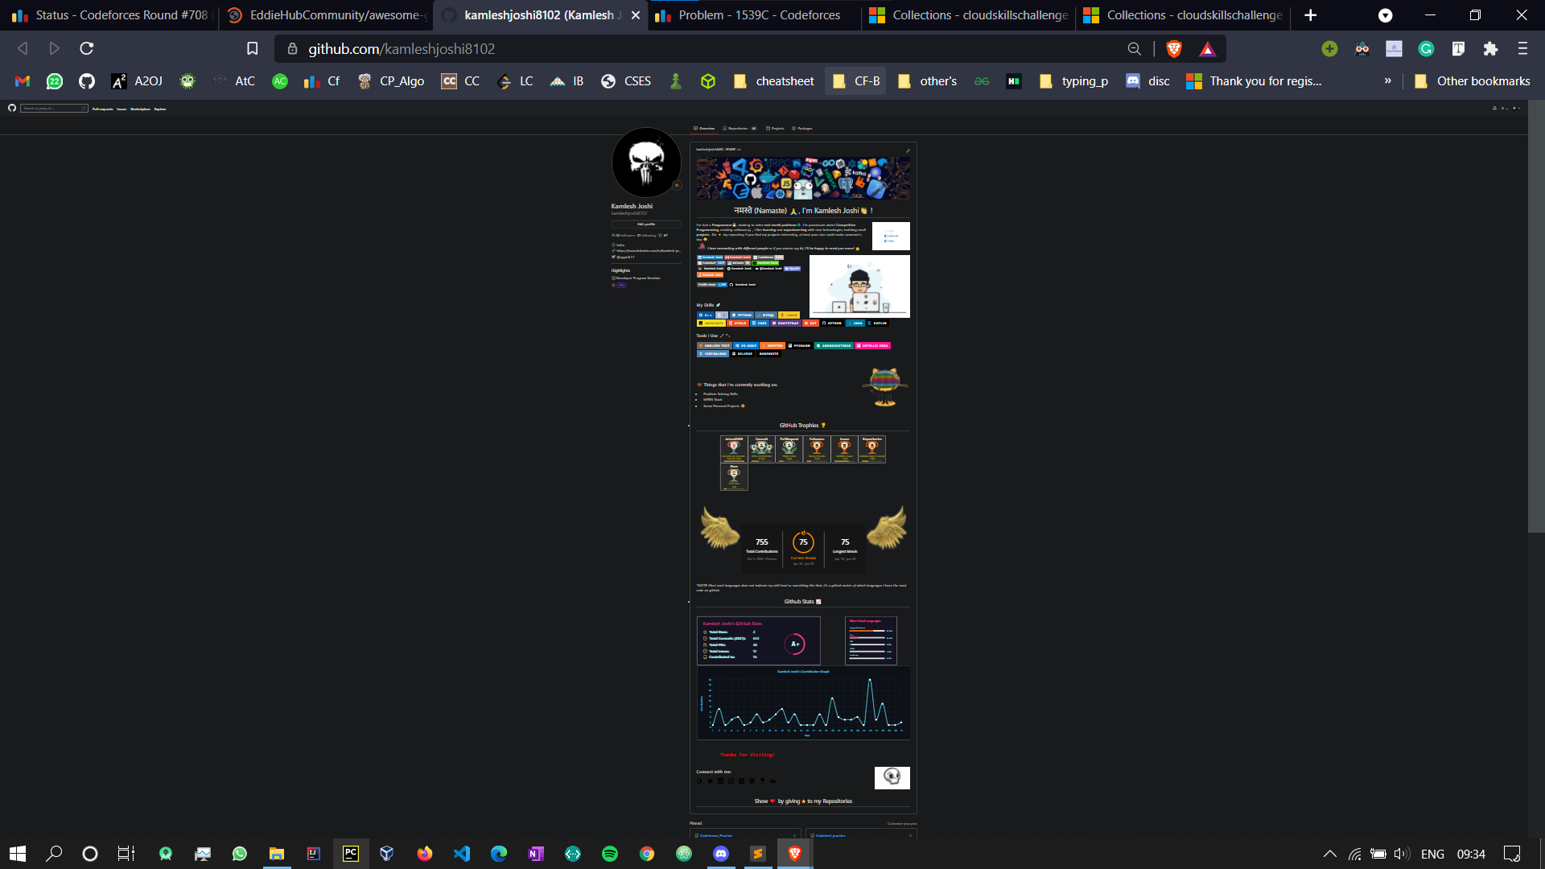Image resolution: width=1545 pixels, height=869 pixels.
Task: Open Sublime Text from the taskbar
Action: click(758, 854)
